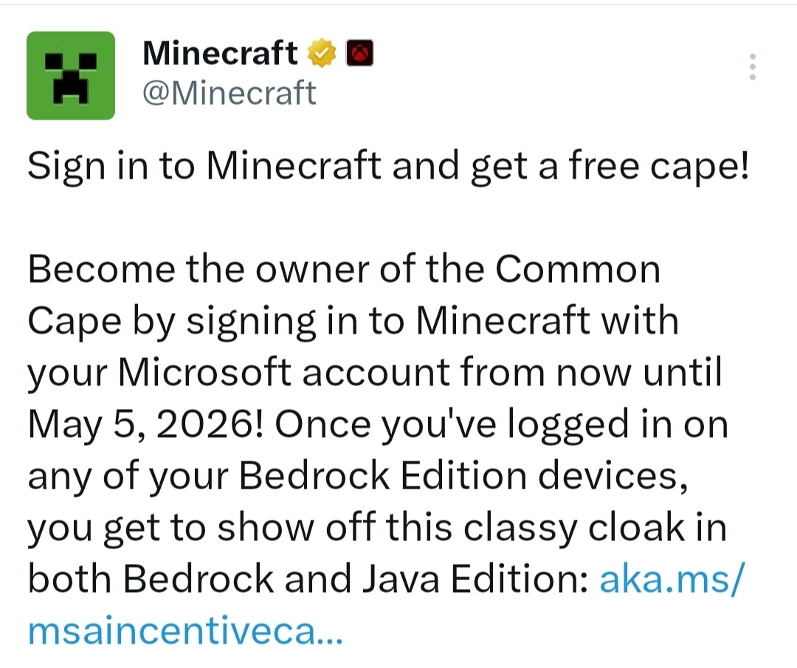Image resolution: width=797 pixels, height=668 pixels.
Task: Tap the @Minecraft handle
Action: pyautogui.click(x=229, y=94)
